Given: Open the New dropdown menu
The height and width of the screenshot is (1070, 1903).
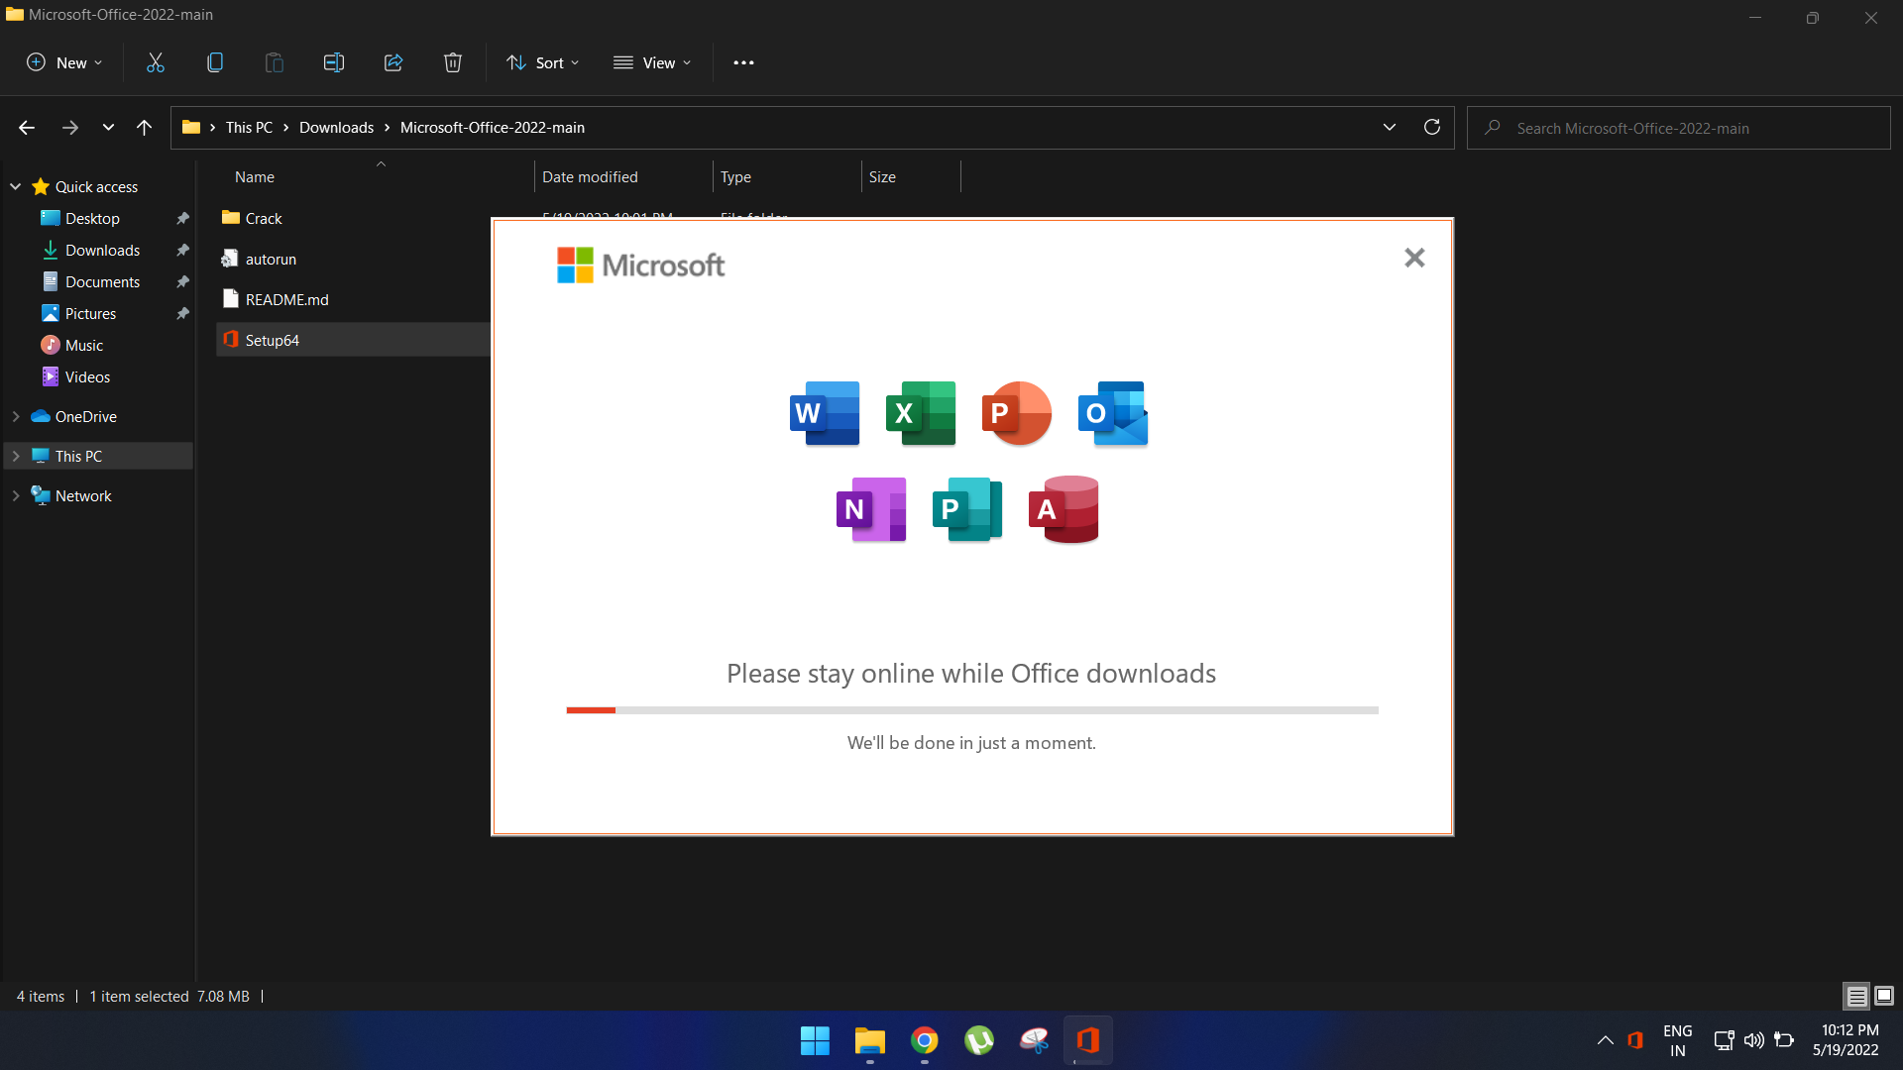Looking at the screenshot, I should (x=64, y=62).
